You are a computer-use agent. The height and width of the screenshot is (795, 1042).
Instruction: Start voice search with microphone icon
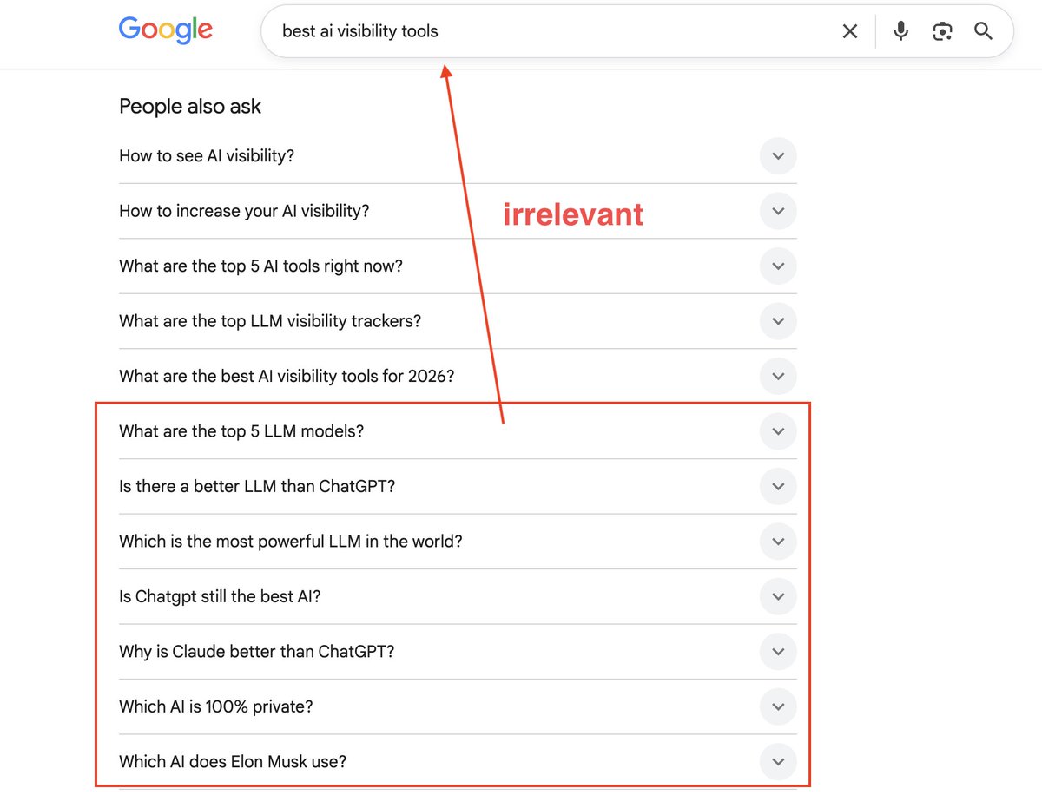click(x=901, y=31)
